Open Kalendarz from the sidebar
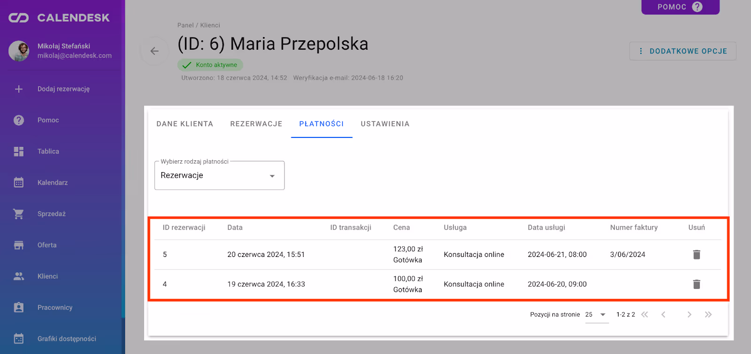This screenshot has width=751, height=354. pyautogui.click(x=52, y=182)
